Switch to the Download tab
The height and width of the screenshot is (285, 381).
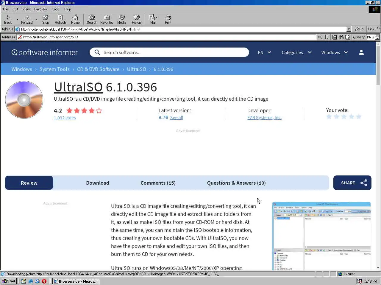[98, 183]
